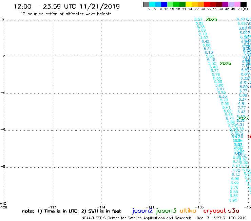Click the jason2 satellite label

142,211
